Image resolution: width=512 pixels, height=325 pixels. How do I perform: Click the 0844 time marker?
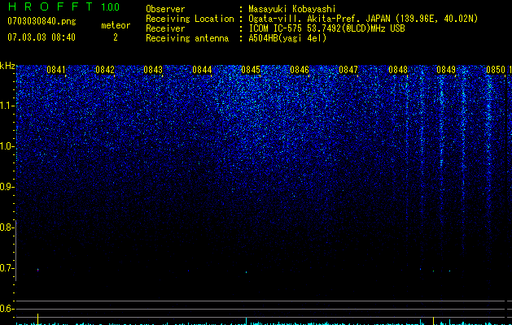click(x=202, y=70)
